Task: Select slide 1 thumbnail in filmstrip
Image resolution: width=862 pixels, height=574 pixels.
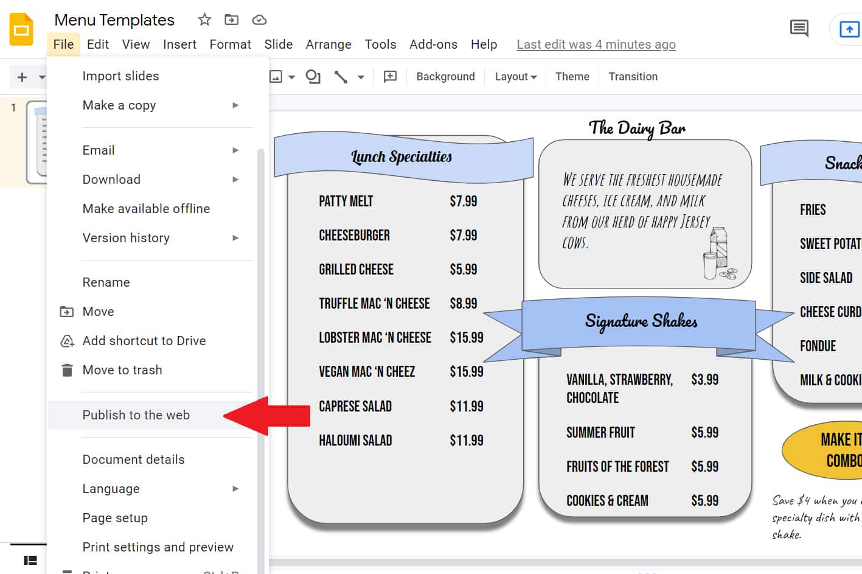Action: [x=37, y=143]
